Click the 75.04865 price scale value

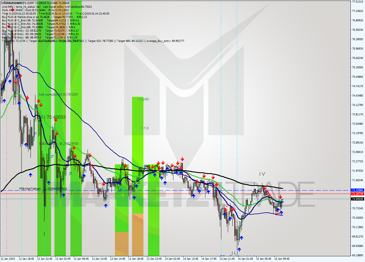tap(357, 77)
